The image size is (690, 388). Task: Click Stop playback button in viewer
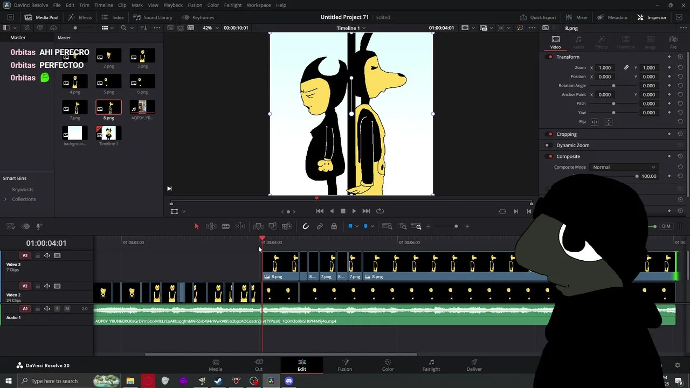343,211
